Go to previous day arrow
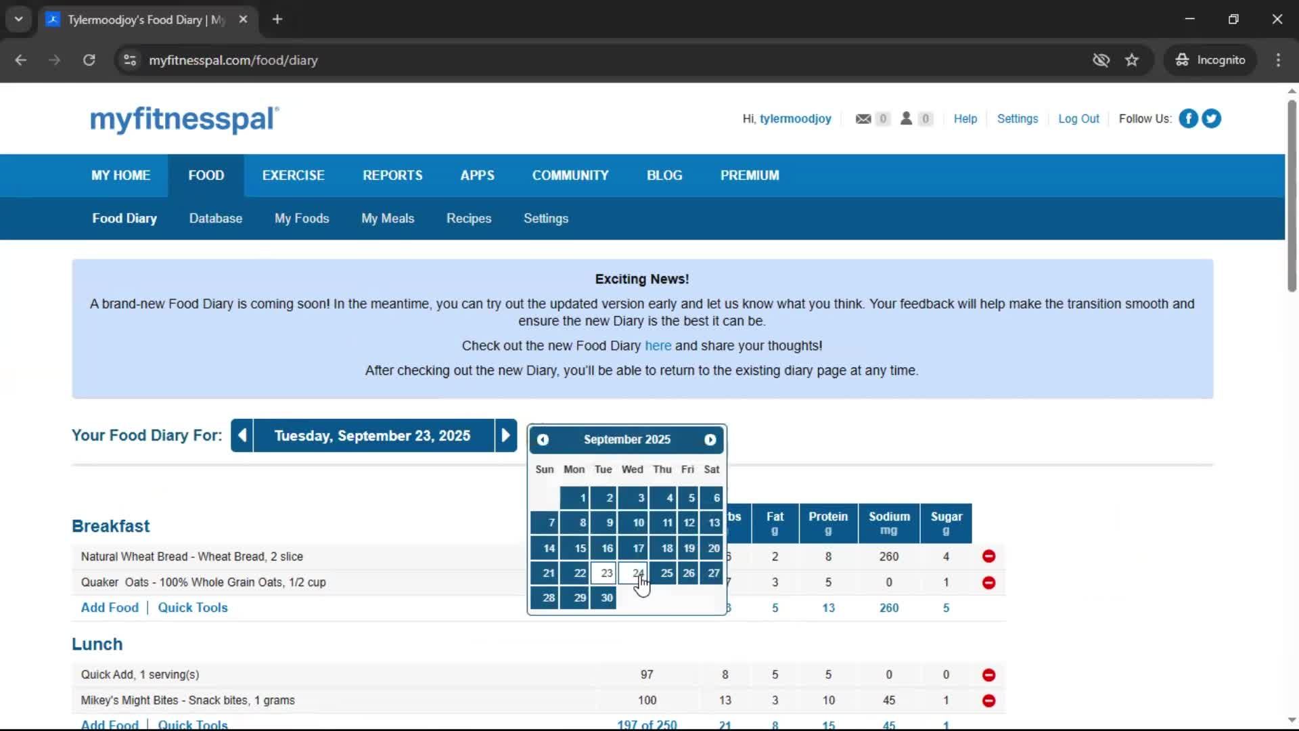Viewport: 1299px width, 731px height. tap(242, 435)
